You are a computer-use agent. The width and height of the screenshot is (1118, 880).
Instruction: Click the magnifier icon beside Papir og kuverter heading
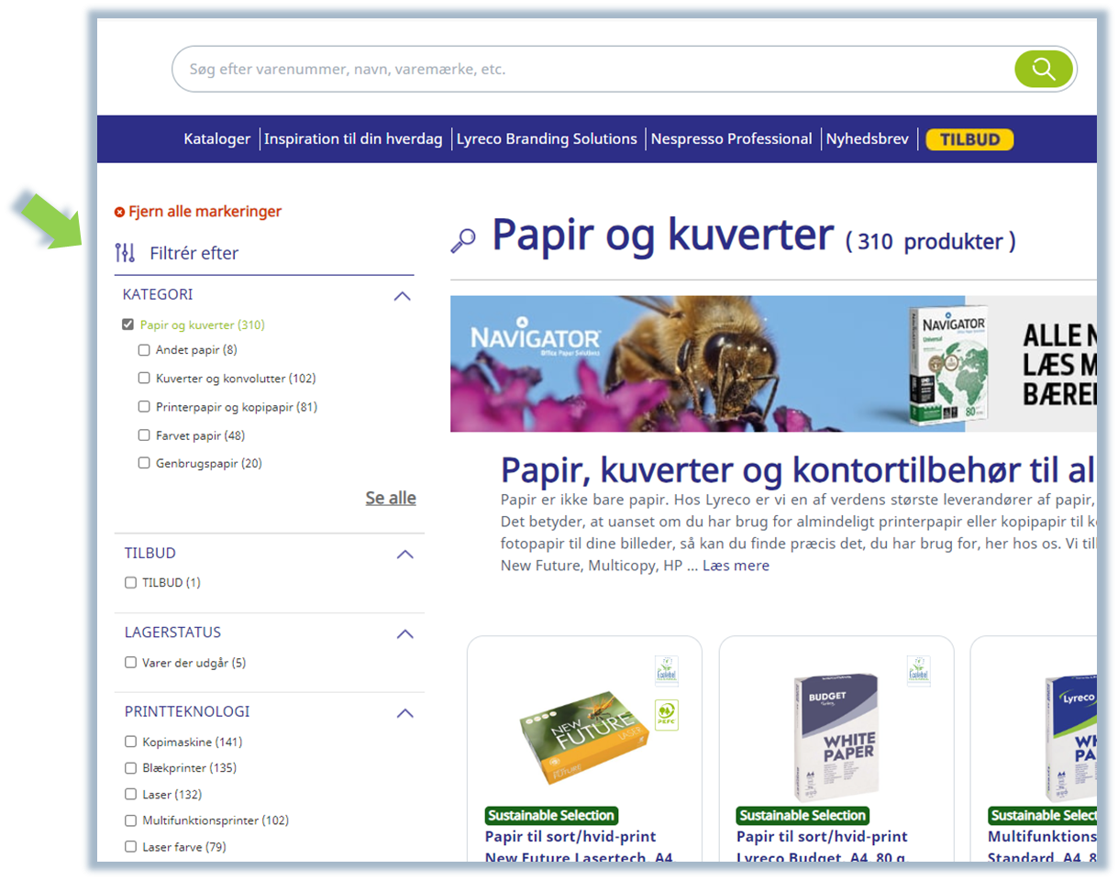click(x=463, y=240)
